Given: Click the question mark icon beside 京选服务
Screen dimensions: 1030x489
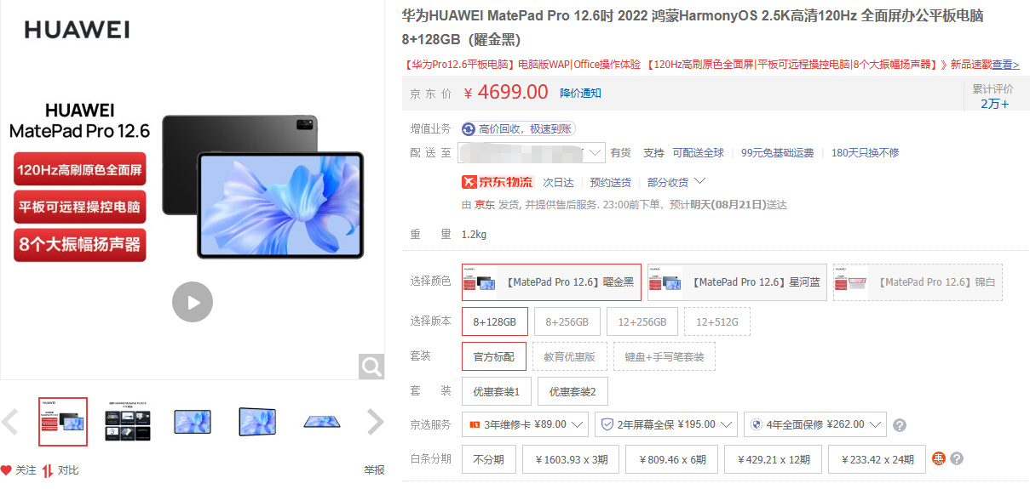Looking at the screenshot, I should (x=900, y=425).
